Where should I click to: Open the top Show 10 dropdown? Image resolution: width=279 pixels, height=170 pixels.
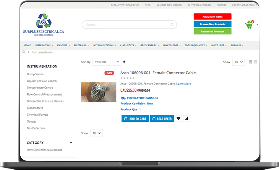point(238,62)
